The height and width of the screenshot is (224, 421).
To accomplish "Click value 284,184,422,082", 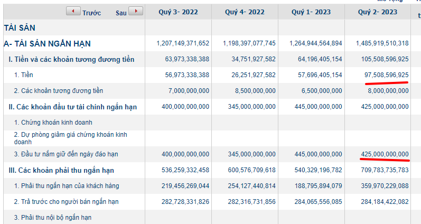I will pyautogui.click(x=385, y=202).
